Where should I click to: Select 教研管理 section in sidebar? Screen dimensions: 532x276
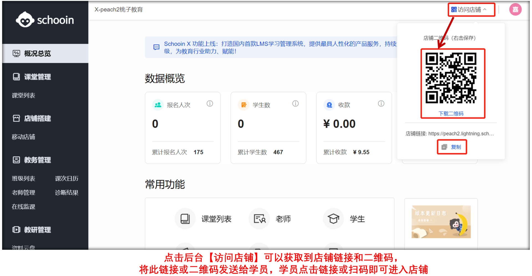[x=37, y=230]
